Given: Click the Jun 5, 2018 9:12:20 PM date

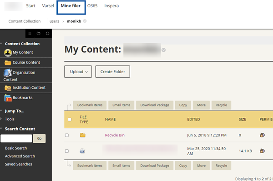Looking at the screenshot, I should [207, 135].
